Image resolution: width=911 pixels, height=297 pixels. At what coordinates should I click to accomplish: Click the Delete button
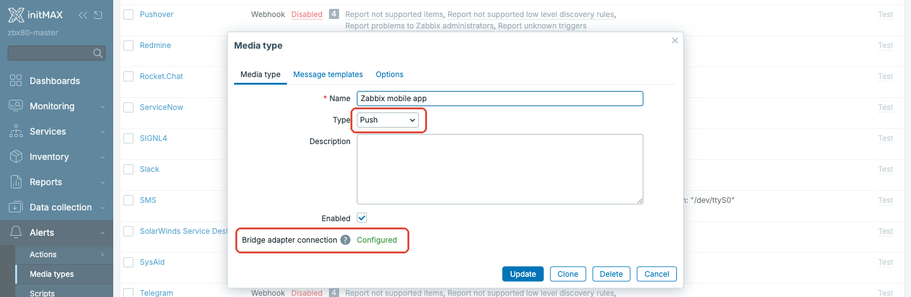point(612,274)
